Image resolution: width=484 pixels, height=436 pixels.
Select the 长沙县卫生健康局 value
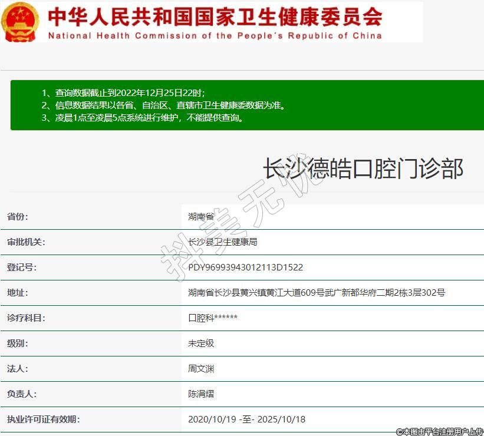(222, 242)
